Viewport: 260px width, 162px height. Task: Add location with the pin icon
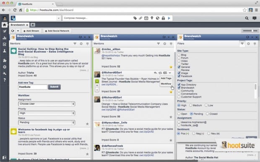(152, 18)
